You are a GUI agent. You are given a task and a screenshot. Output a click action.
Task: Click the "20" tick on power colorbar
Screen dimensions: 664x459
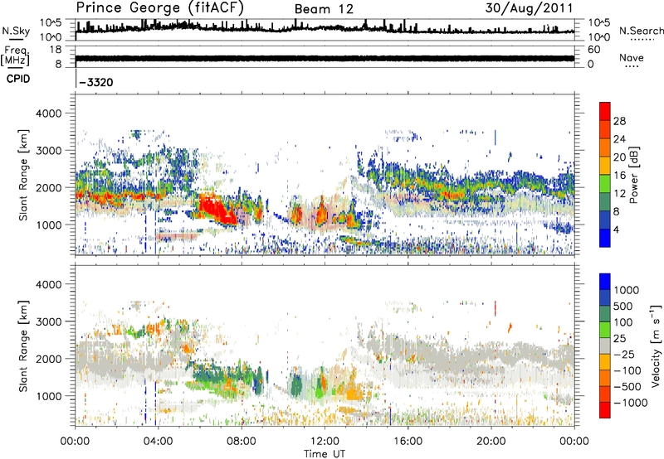click(x=619, y=157)
